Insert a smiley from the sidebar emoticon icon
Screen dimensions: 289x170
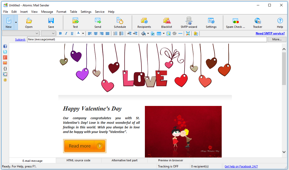click(5, 80)
